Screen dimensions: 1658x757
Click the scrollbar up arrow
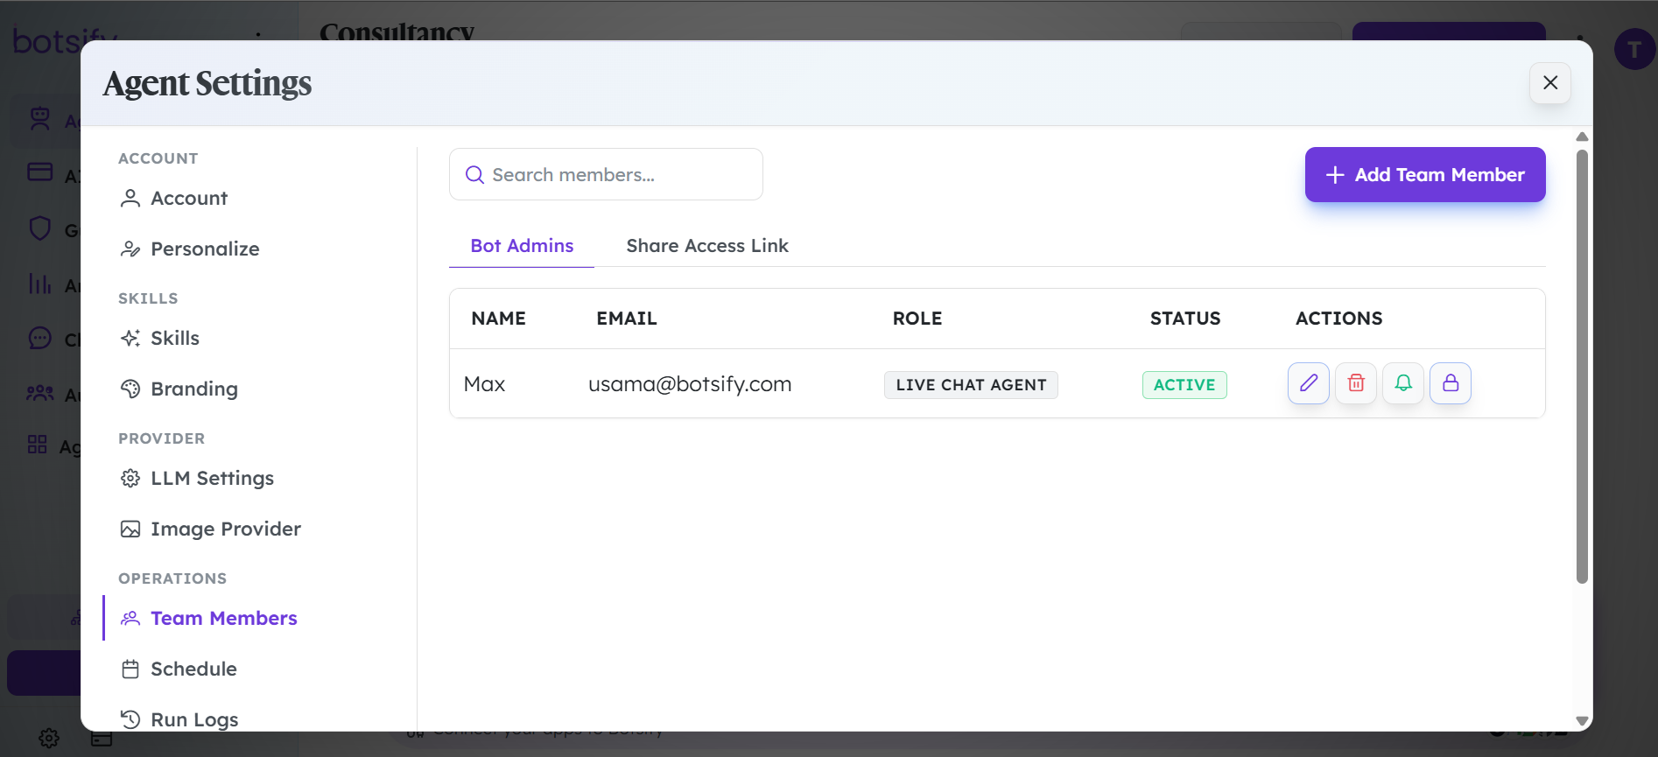pos(1582,137)
